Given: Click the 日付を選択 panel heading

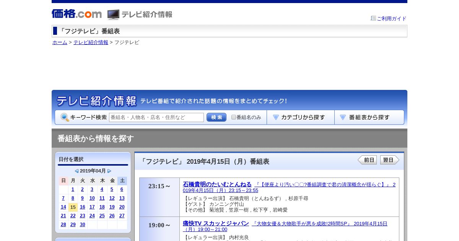Looking at the screenshot, I should pos(71,159).
